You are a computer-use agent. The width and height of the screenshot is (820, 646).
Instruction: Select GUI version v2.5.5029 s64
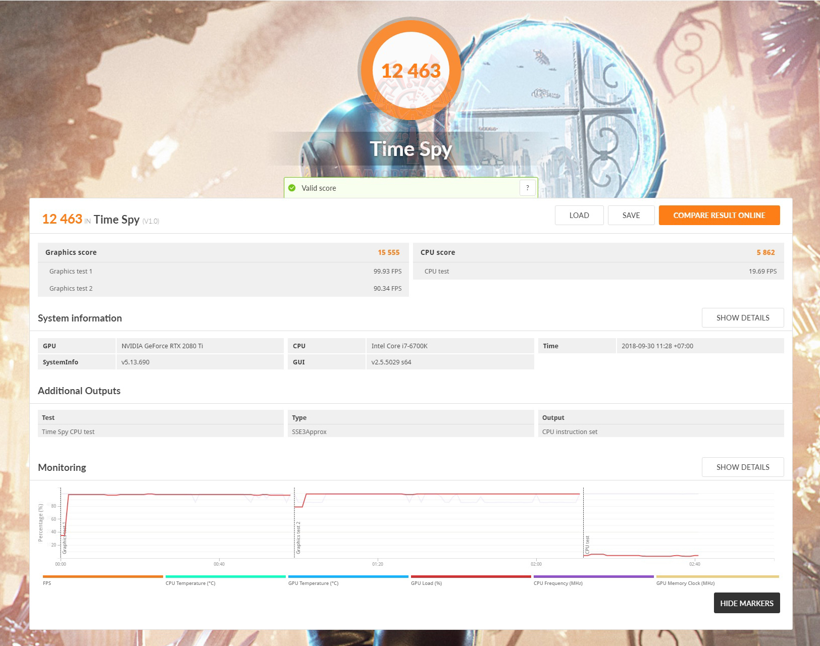[x=391, y=362]
